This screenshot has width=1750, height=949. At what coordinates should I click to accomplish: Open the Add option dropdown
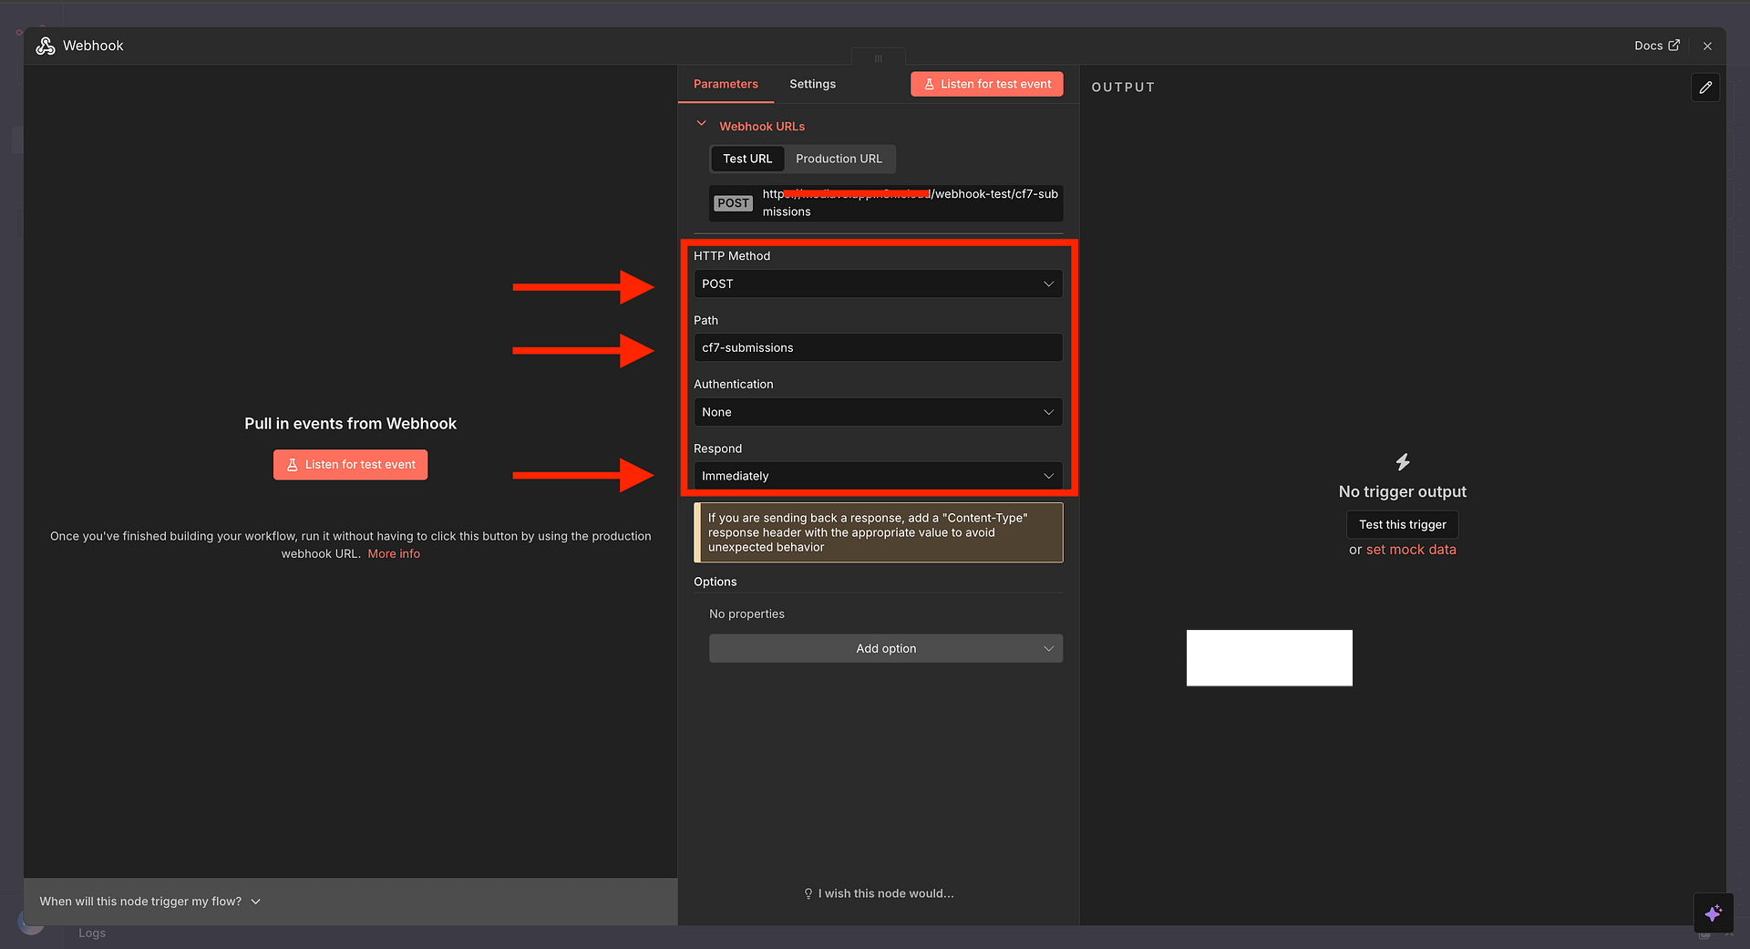(x=886, y=648)
